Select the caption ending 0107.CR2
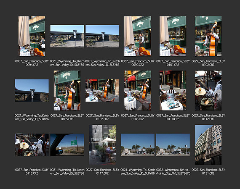Viewport: 240px width, 189px height. (x=102, y=117)
